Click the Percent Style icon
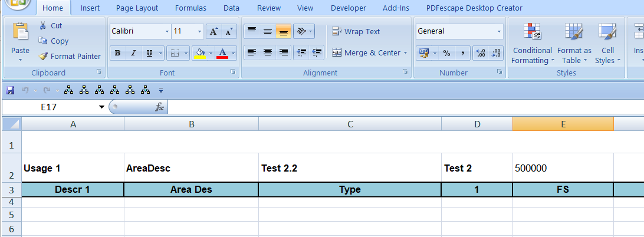The width and height of the screenshot is (644, 237). pyautogui.click(x=446, y=53)
